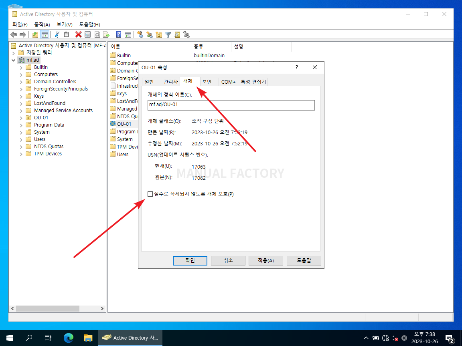Open properties from the toolbar properties icon

(x=88, y=35)
